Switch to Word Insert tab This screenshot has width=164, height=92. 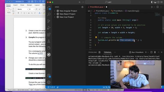pos(15,5)
